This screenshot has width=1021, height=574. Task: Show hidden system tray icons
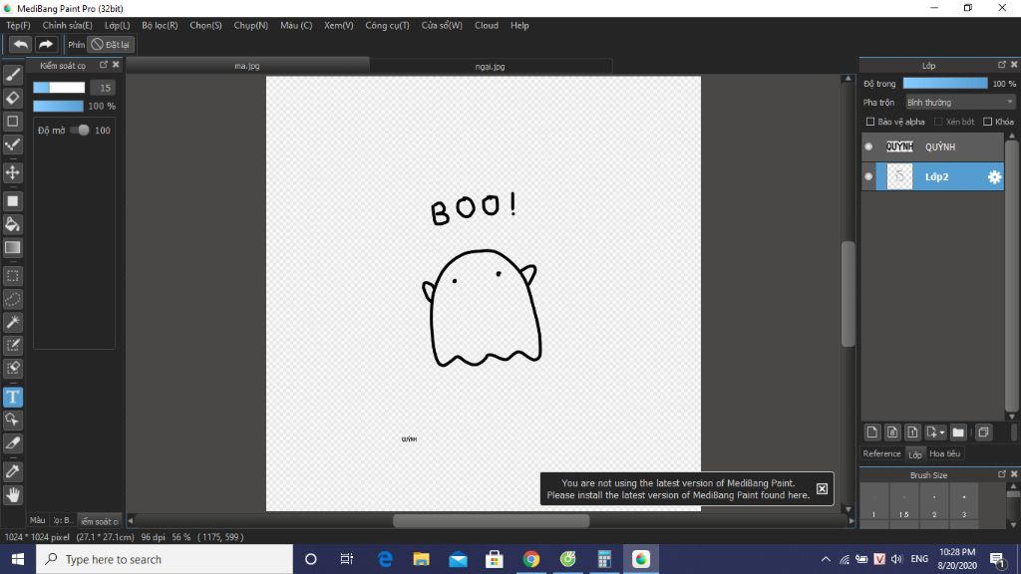pyautogui.click(x=826, y=559)
